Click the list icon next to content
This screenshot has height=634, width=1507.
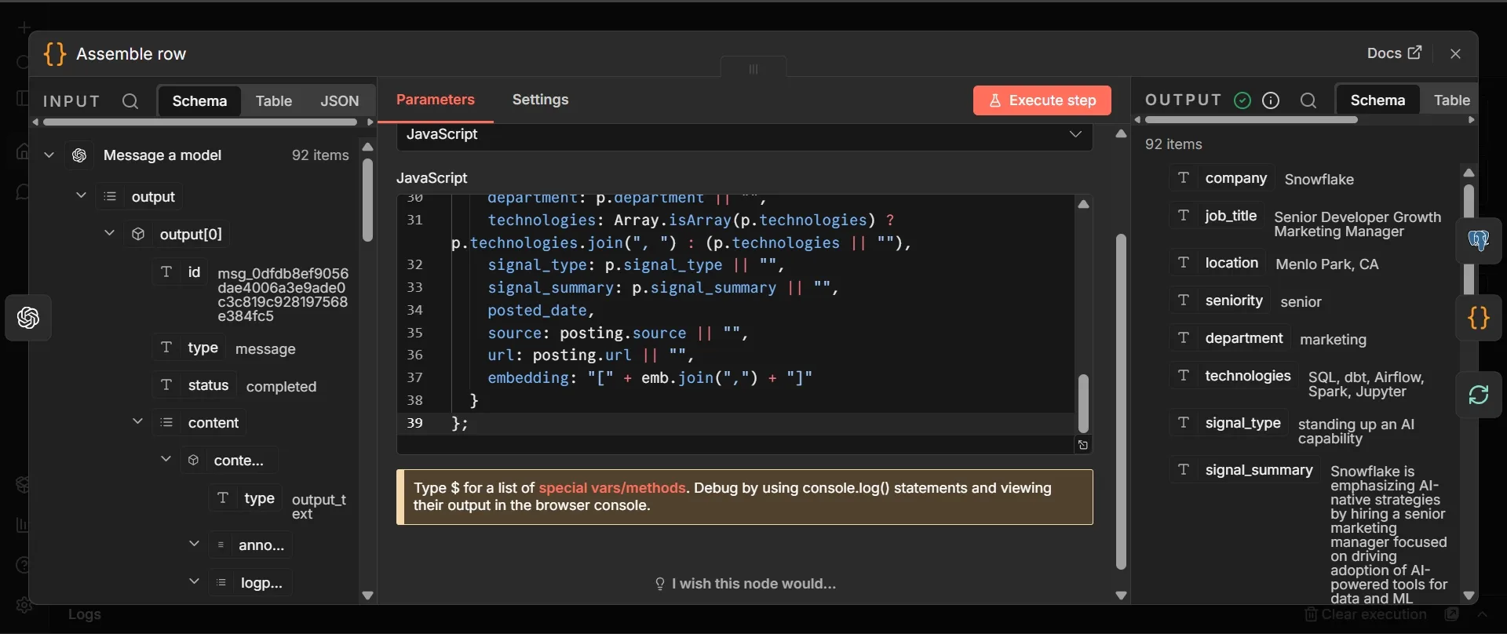coord(166,423)
